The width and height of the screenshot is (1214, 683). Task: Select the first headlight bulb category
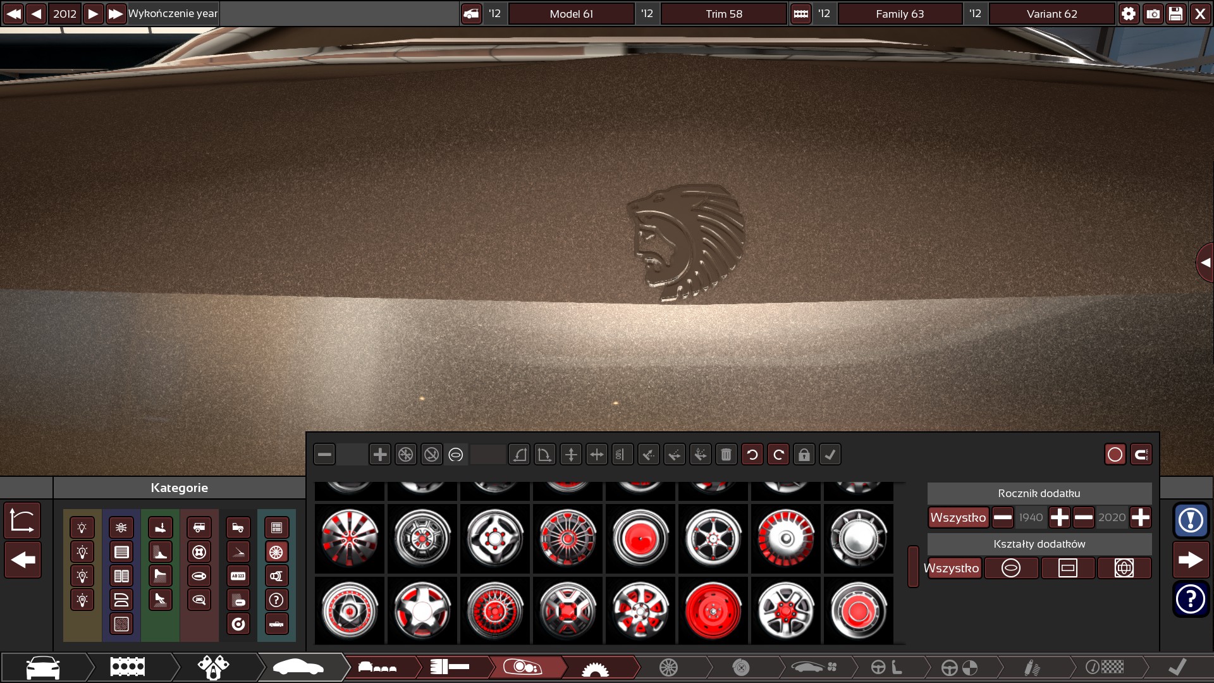tap(82, 528)
